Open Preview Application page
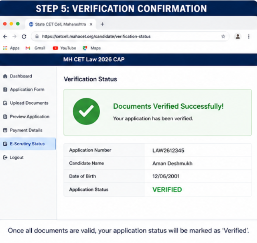 (x=30, y=117)
